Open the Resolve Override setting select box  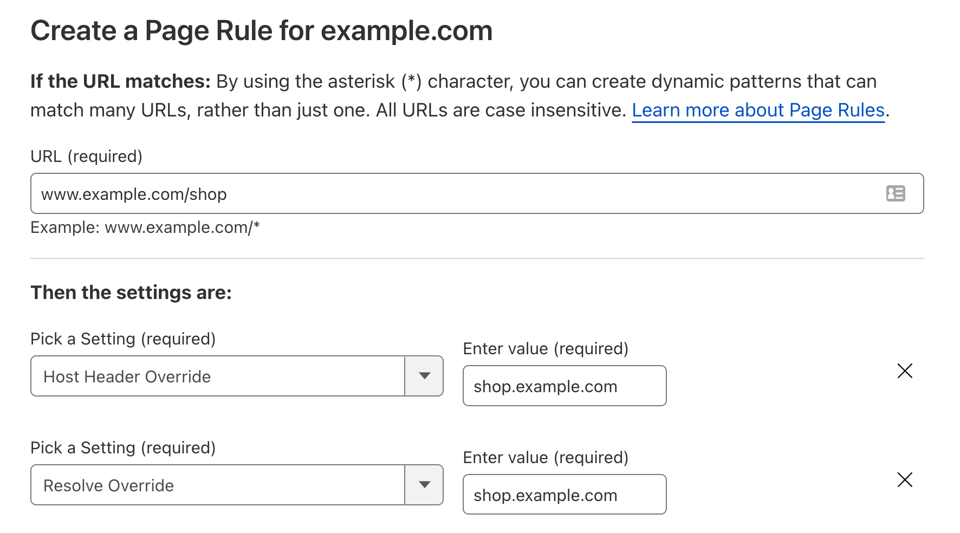pyautogui.click(x=217, y=485)
